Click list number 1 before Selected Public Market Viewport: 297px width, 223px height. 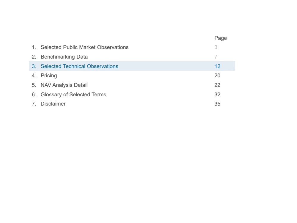(x=34, y=47)
